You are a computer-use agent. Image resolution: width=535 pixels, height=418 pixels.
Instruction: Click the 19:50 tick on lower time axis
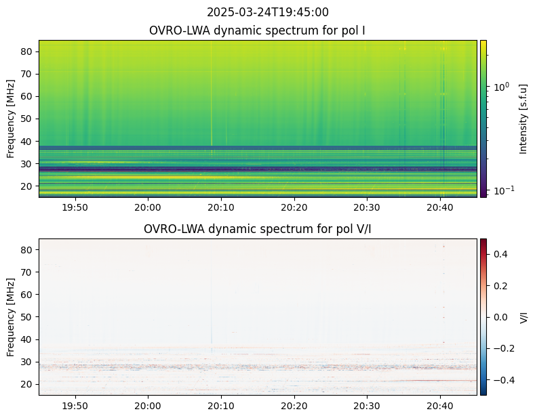[x=75, y=406]
